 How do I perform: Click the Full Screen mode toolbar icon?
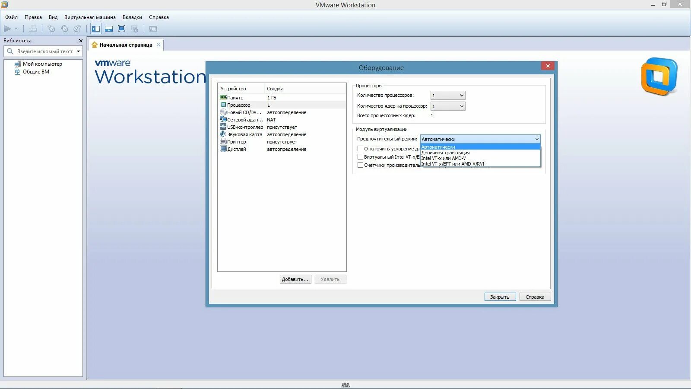pyautogui.click(x=122, y=29)
